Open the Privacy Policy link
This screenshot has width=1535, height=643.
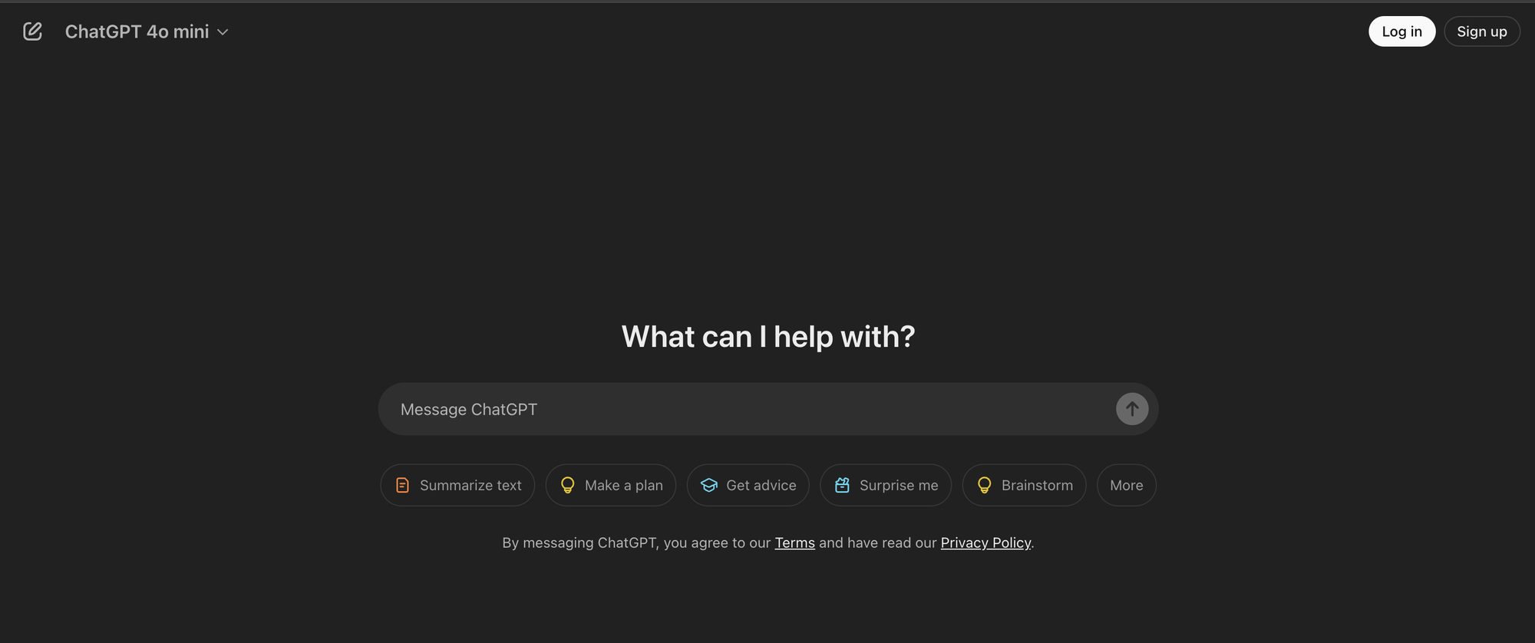tap(985, 542)
